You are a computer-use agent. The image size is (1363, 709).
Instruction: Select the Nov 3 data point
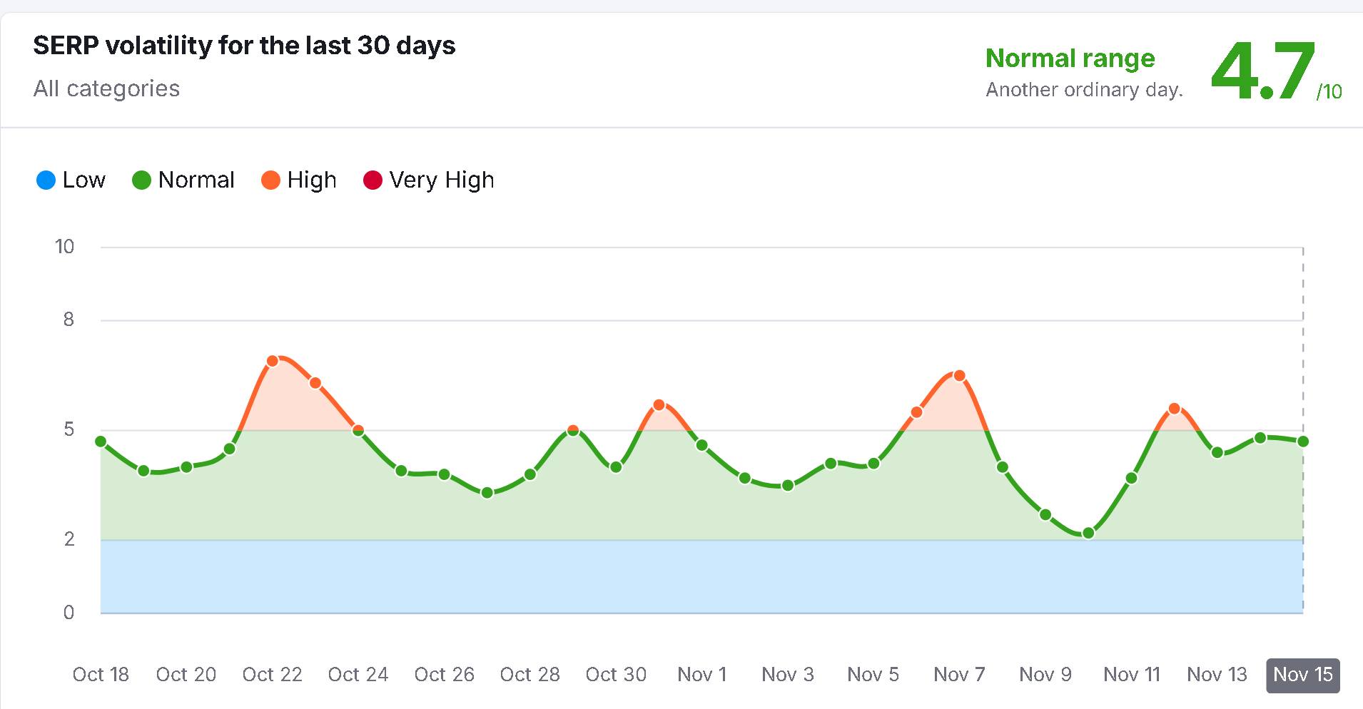pyautogui.click(x=788, y=486)
